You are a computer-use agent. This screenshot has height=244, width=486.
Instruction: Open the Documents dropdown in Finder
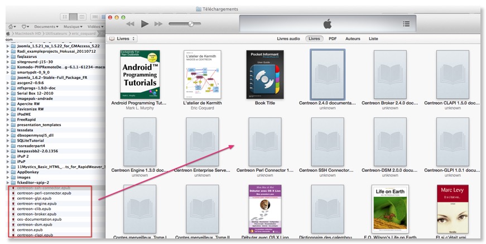[x=46, y=27]
